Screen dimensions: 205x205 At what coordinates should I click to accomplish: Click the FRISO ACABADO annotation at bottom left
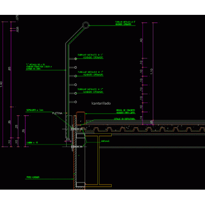(x=33, y=177)
